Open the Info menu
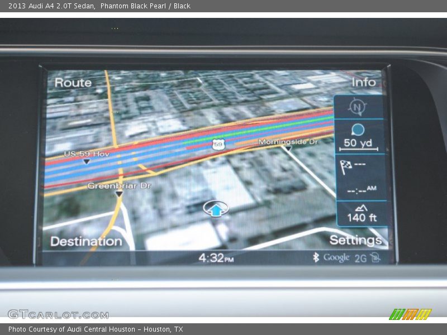Image resolution: width=447 pixels, height=335 pixels. 364,82
